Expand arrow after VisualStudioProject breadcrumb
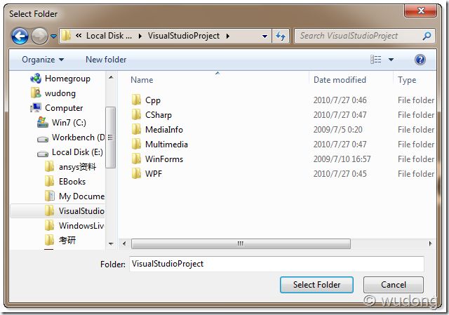The height and width of the screenshot is (315, 449). click(227, 36)
